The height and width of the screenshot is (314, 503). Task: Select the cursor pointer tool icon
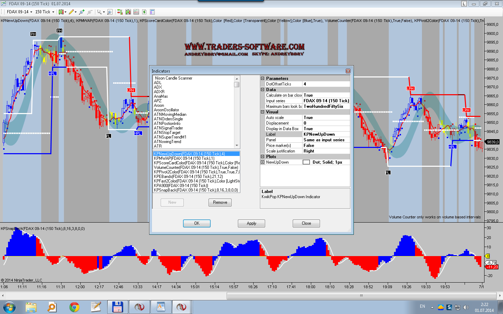pos(100,12)
